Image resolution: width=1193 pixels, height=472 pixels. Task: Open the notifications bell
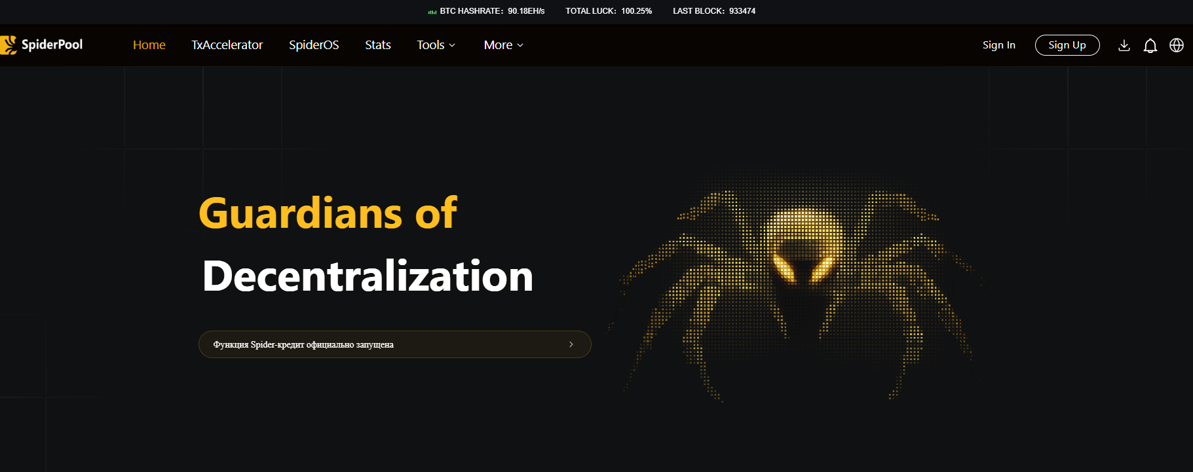point(1150,45)
